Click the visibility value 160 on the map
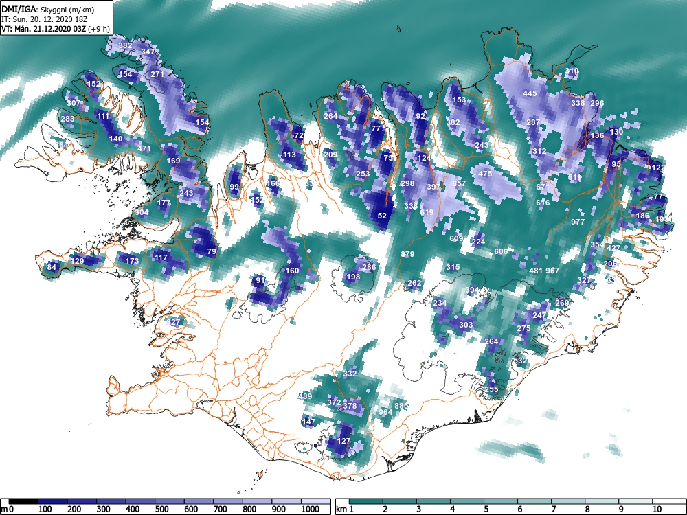This screenshot has height=515, width=687. click(292, 271)
